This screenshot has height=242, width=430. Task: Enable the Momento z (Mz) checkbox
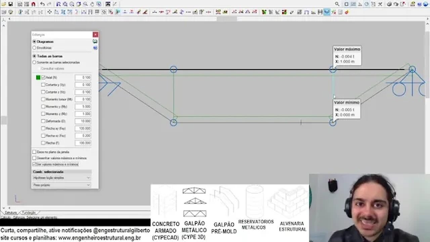[43, 114]
